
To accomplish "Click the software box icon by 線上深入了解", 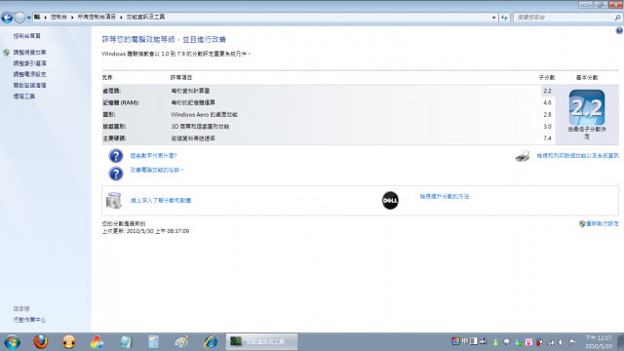I will tap(113, 200).
